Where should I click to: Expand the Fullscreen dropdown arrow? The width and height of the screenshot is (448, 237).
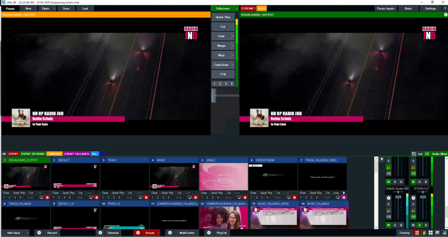[237, 9]
